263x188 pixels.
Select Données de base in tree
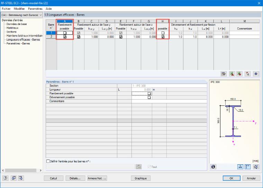(17, 24)
